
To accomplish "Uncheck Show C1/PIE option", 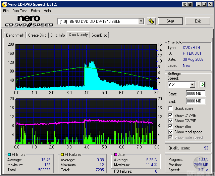I will pyautogui.click(x=171, y=116).
